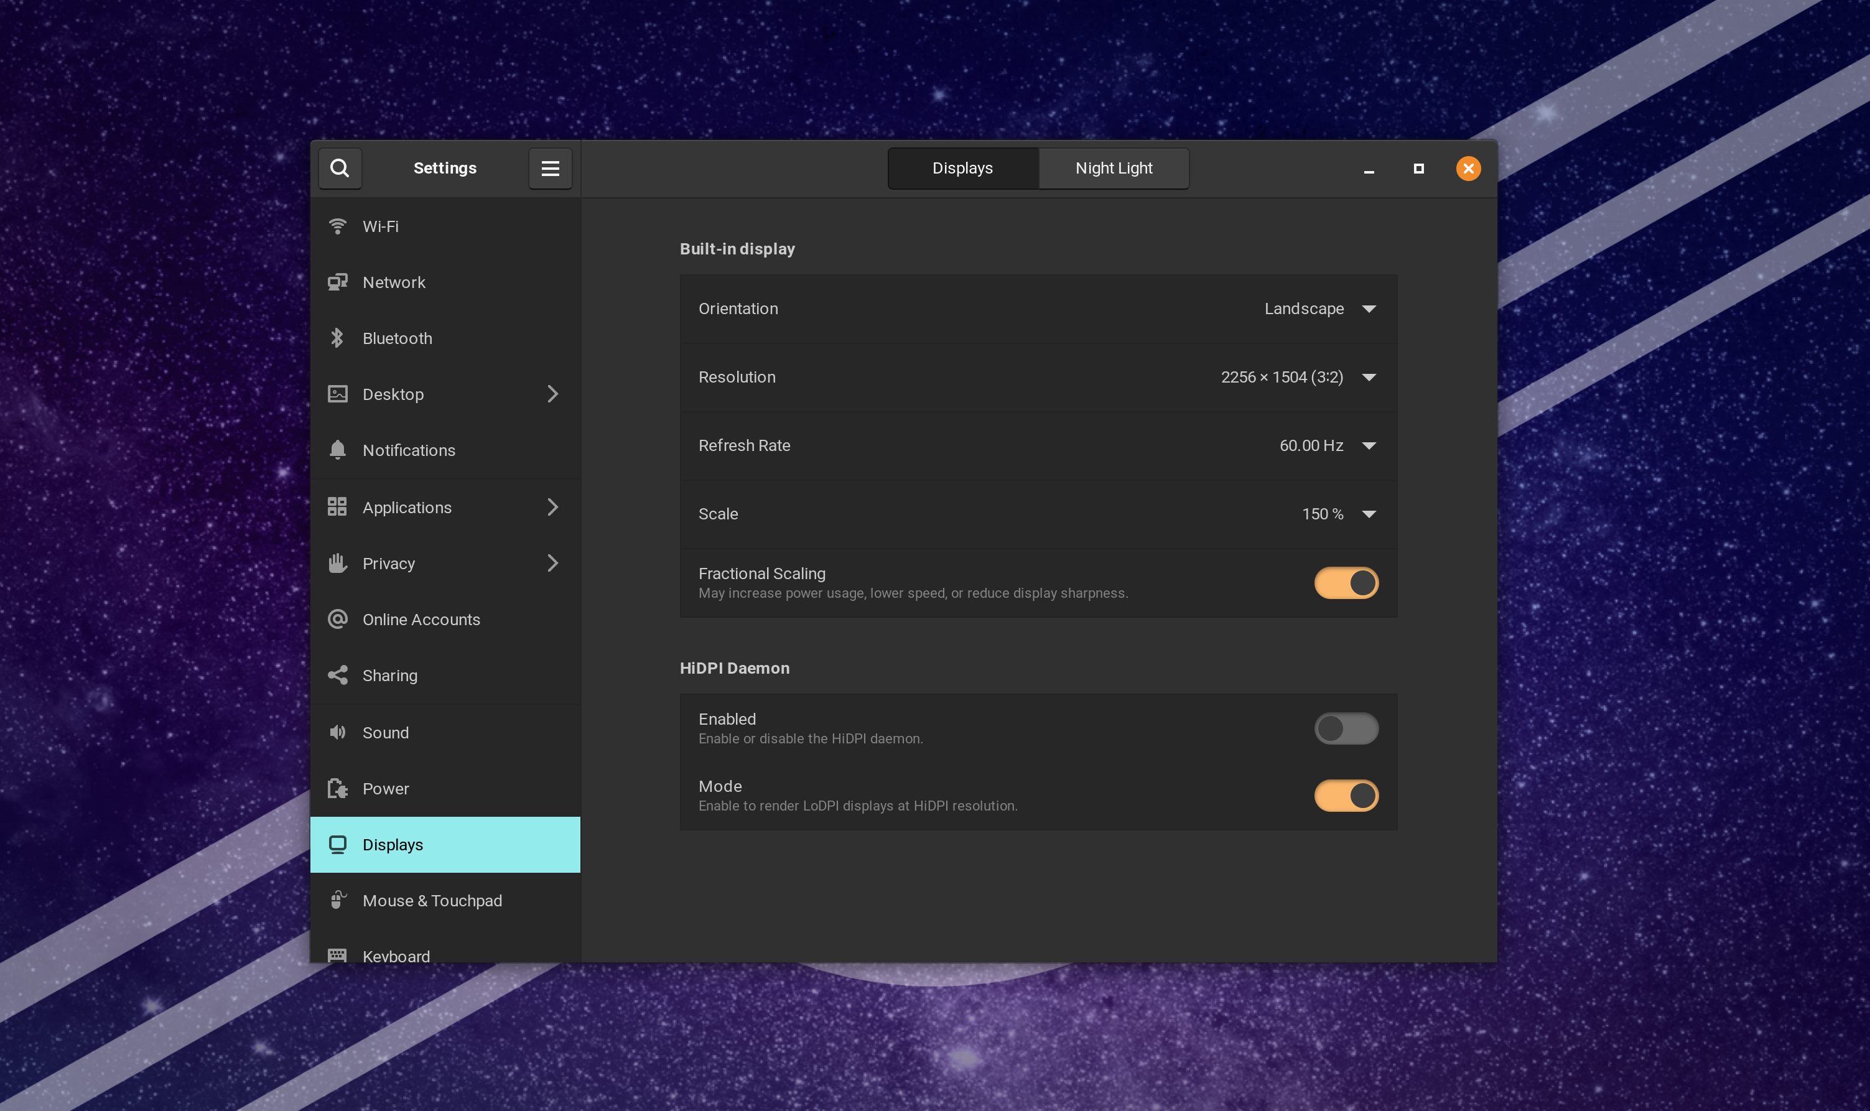Image resolution: width=1870 pixels, height=1111 pixels.
Task: Open Bluetooth settings via its icon
Action: [338, 338]
